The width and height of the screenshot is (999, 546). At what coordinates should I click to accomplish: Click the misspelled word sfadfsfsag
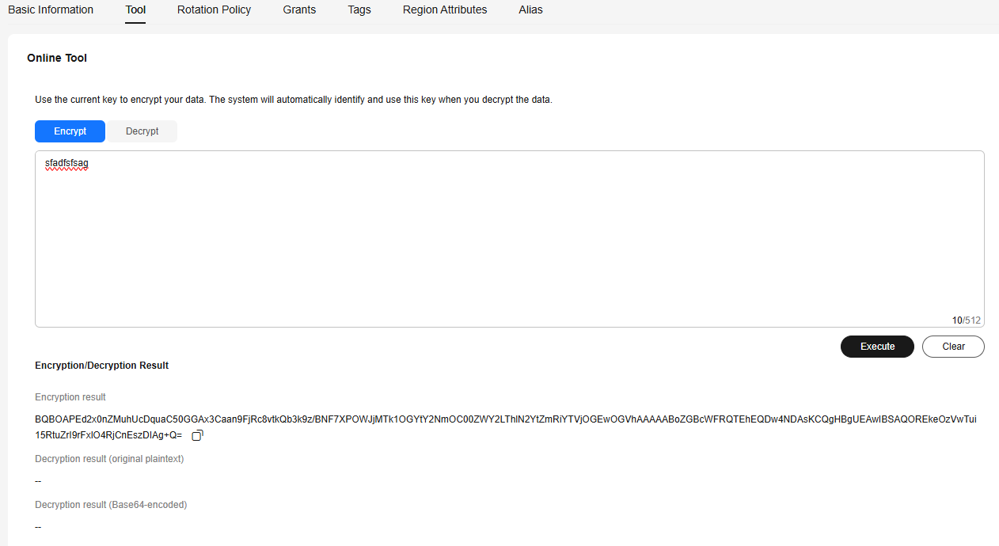66,163
